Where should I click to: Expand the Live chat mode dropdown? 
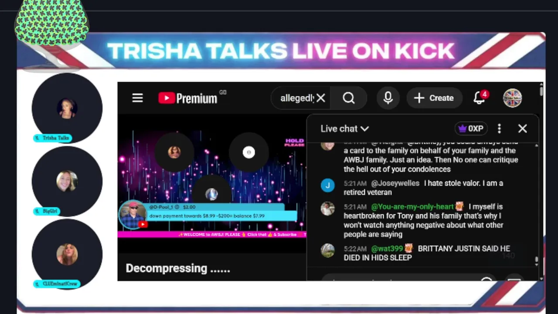(345, 129)
